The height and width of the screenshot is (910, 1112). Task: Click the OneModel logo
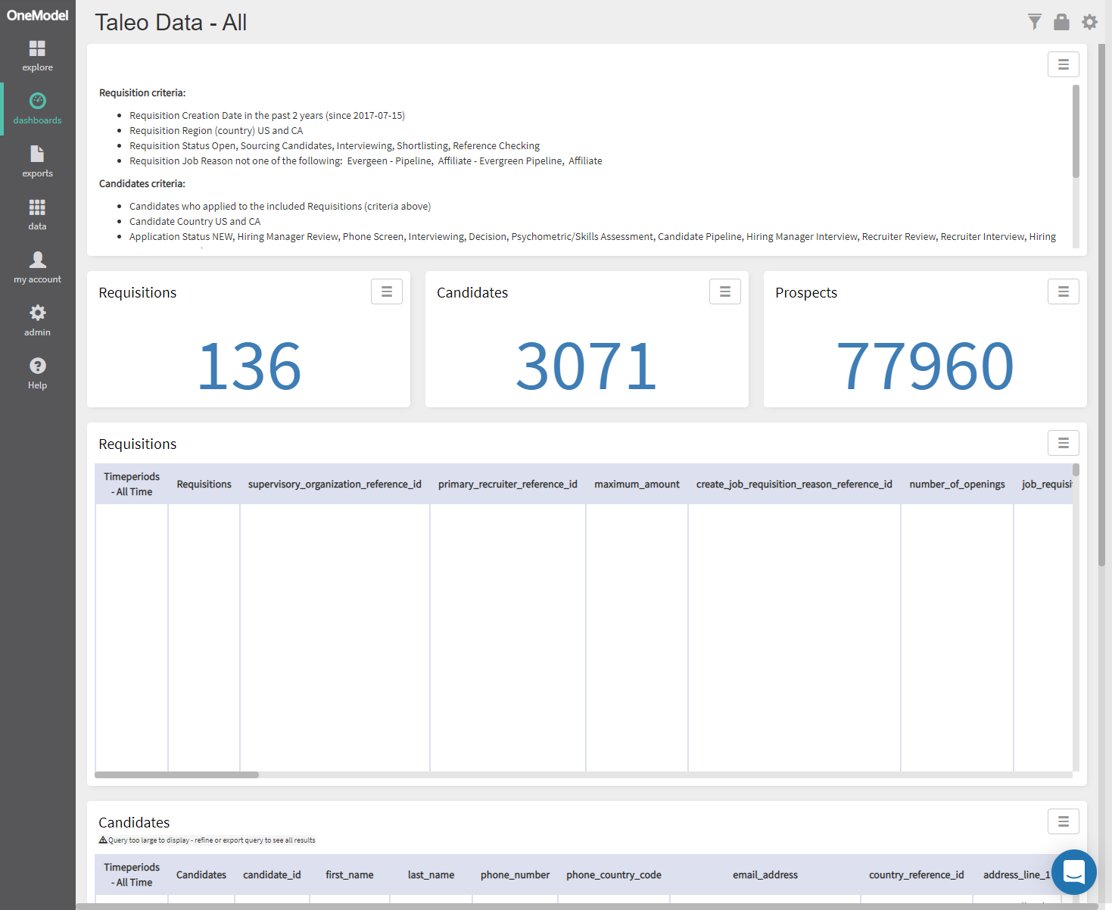(x=37, y=15)
